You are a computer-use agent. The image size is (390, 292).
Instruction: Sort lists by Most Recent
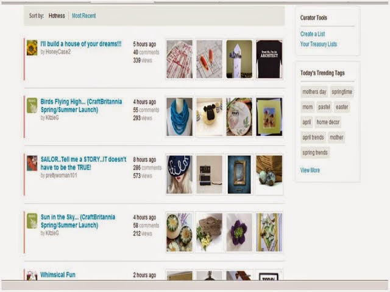[84, 16]
